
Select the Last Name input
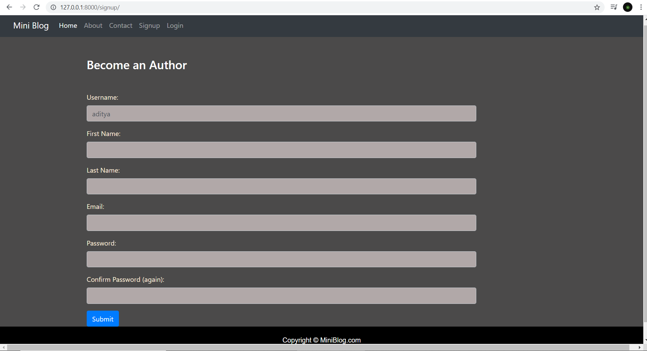coord(281,187)
